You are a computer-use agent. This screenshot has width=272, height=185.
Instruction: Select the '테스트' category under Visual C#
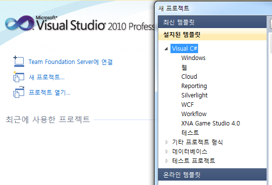[190, 133]
